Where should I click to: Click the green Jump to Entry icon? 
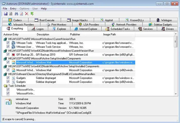tap(32, 14)
